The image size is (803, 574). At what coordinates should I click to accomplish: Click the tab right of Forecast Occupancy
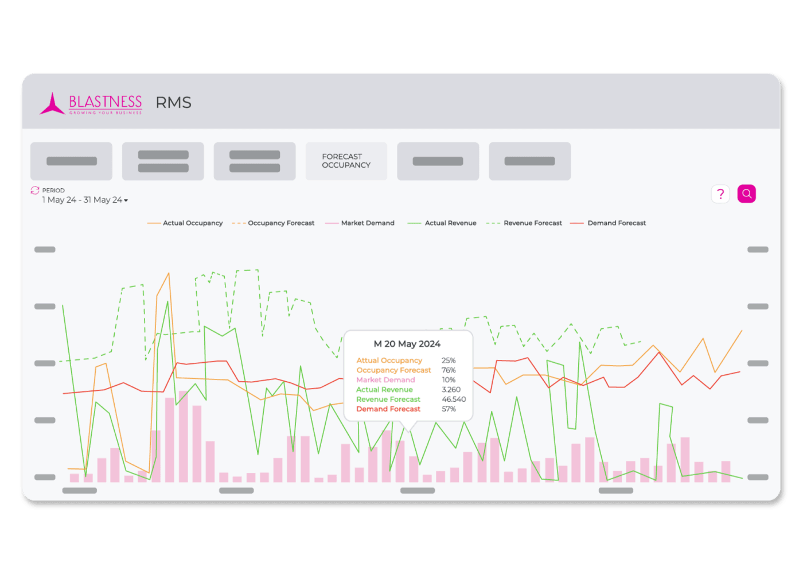pyautogui.click(x=438, y=161)
